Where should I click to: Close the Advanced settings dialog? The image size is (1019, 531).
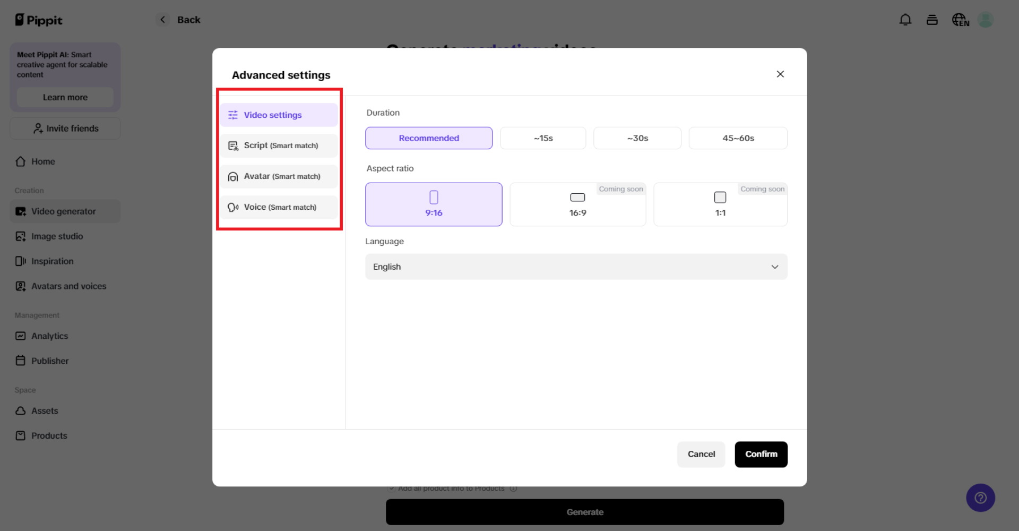coord(780,74)
